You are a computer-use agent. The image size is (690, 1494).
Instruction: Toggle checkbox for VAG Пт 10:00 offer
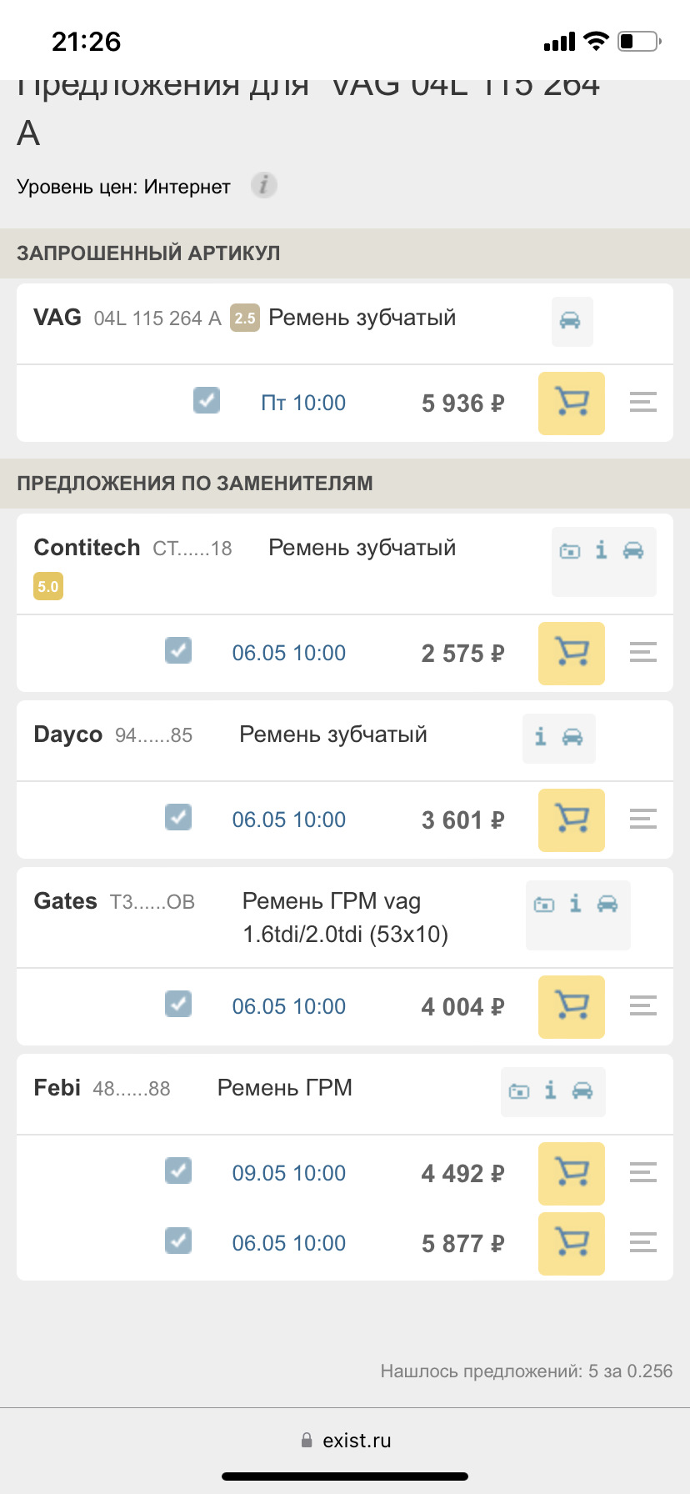[207, 400]
